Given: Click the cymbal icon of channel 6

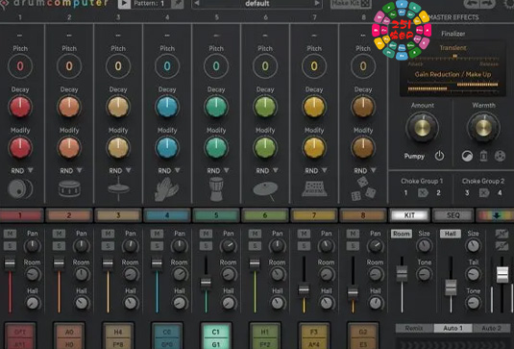Looking at the screenshot, I should (x=265, y=190).
